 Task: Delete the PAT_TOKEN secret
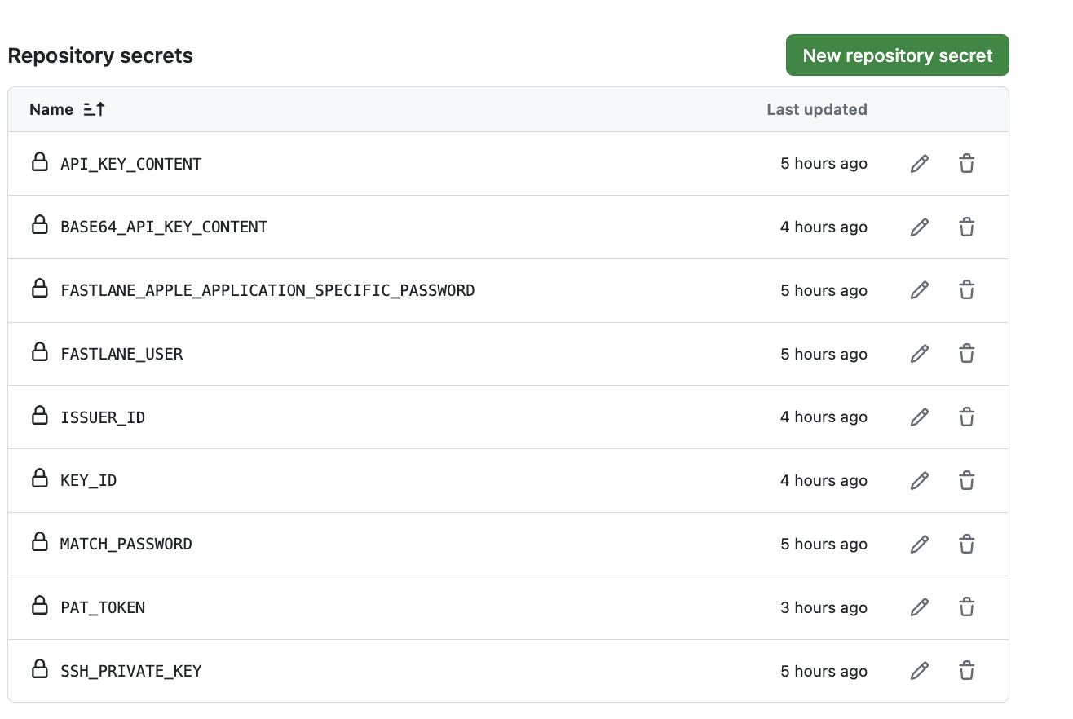[x=966, y=607]
